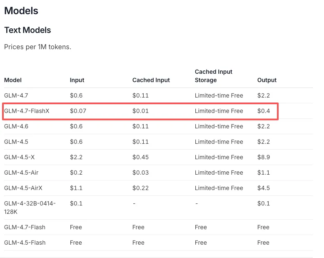324x258 pixels.
Task: Click the Models page heading
Action: pos(21,11)
